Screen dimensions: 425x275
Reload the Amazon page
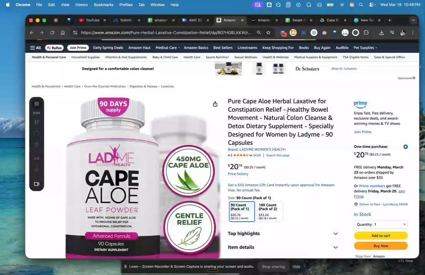click(x=52, y=33)
